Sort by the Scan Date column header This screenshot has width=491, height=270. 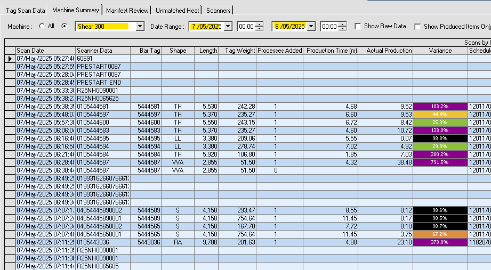click(45, 51)
